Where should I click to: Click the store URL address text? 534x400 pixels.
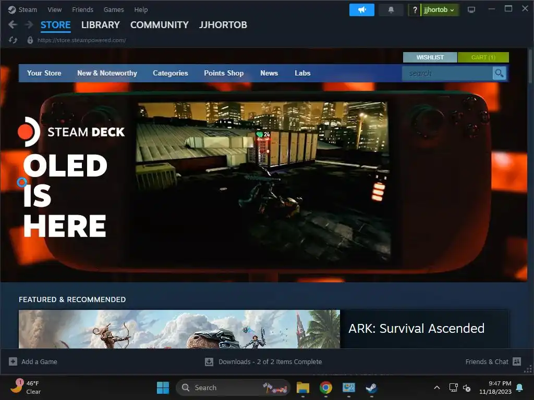(82, 40)
